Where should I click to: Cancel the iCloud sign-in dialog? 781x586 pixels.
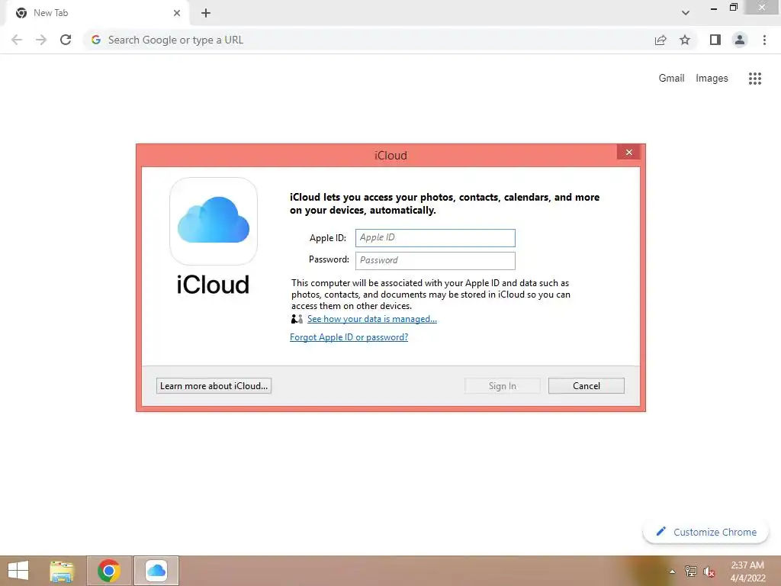[x=587, y=385]
